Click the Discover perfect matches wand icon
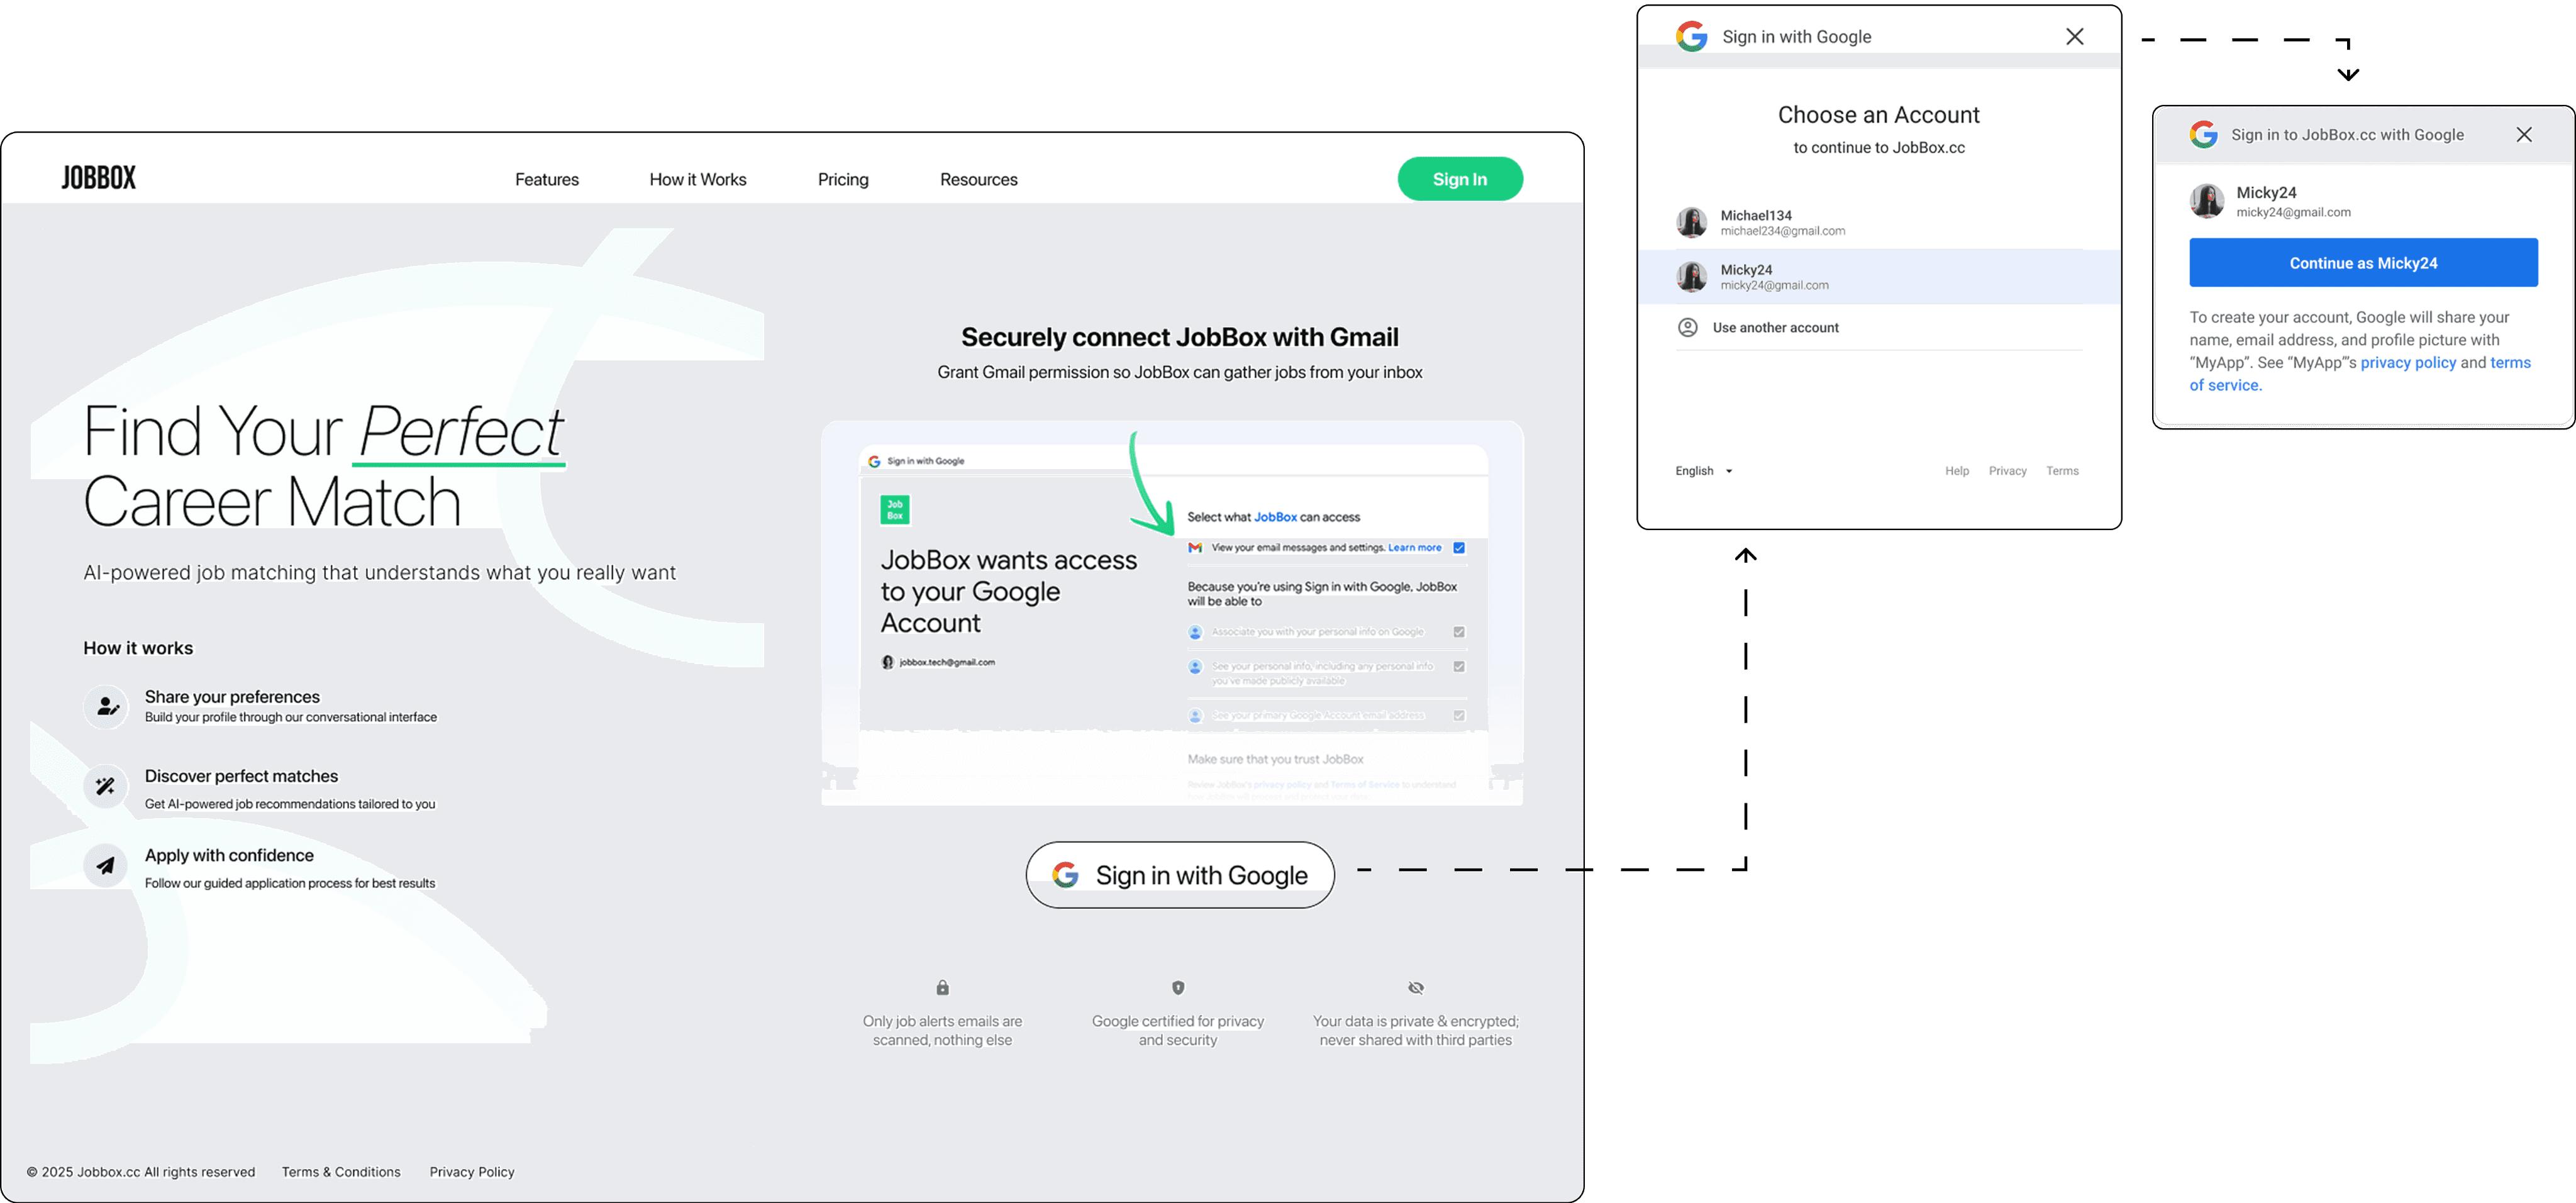Screen dimensions: 2576x1203 106,786
